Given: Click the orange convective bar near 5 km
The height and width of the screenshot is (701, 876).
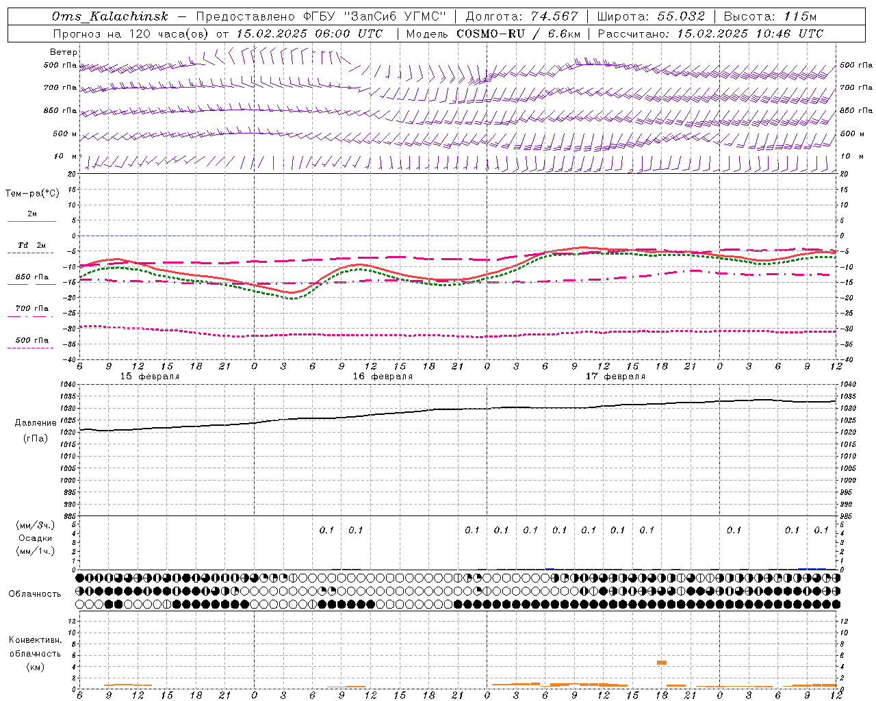Looking at the screenshot, I should pyautogui.click(x=662, y=662).
